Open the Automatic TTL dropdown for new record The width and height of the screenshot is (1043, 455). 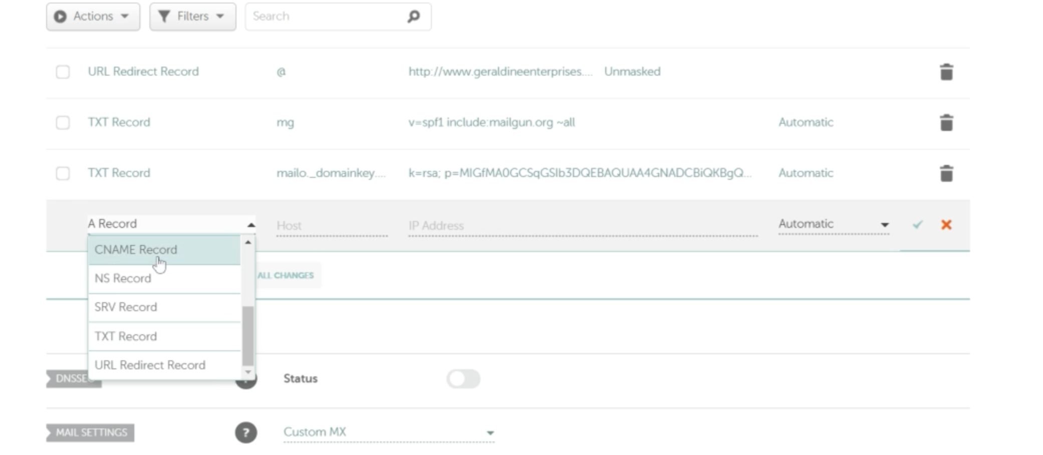pos(885,224)
